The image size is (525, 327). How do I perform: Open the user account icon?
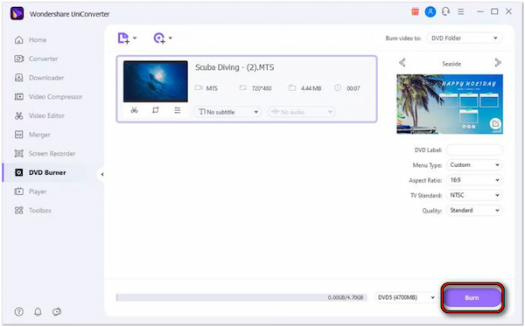430,11
